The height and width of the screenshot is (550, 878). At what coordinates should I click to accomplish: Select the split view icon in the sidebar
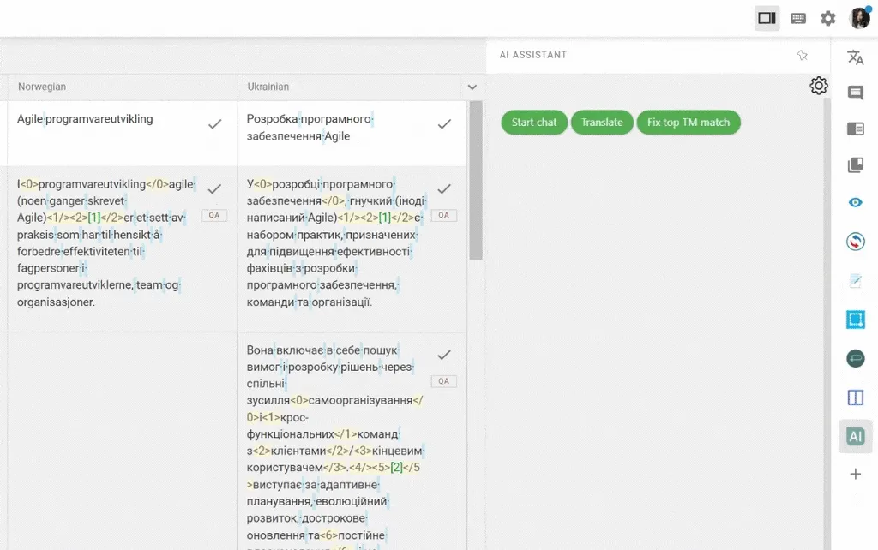coord(855,397)
